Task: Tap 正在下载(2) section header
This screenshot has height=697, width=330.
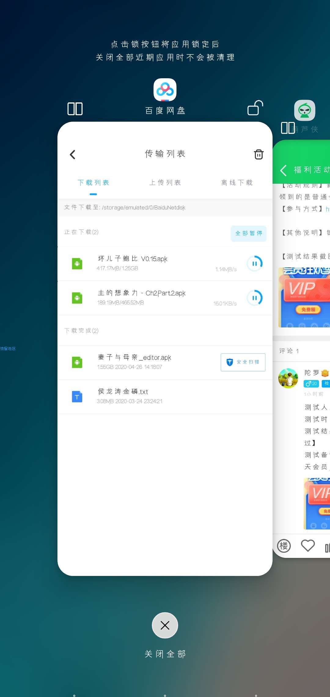Action: coord(81,232)
